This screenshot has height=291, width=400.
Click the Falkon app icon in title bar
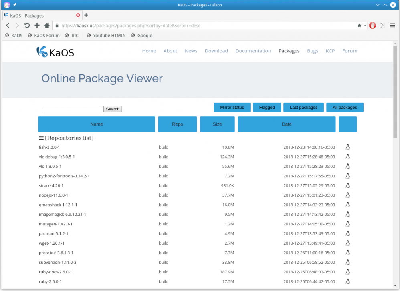(7, 5)
